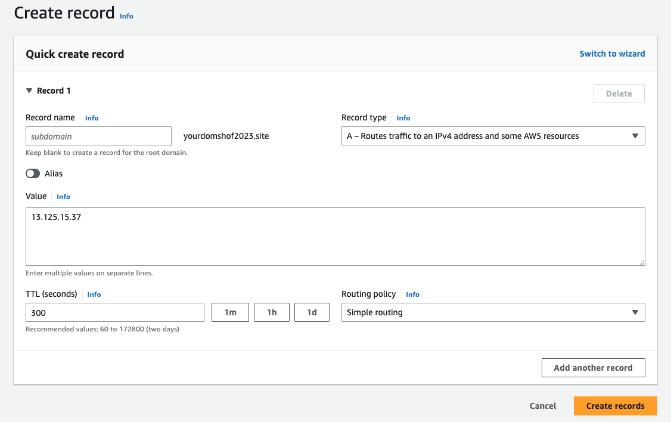Image resolution: width=671 pixels, height=422 pixels.
Task: Open the Record type dropdown
Action: coord(493,136)
